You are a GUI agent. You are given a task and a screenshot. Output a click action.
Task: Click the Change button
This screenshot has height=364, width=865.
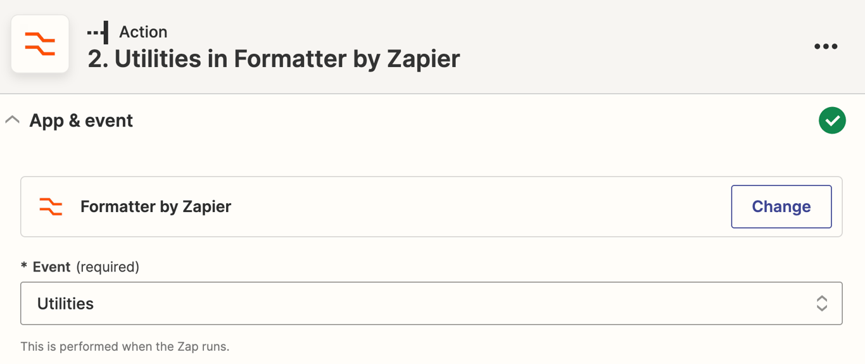[781, 206]
